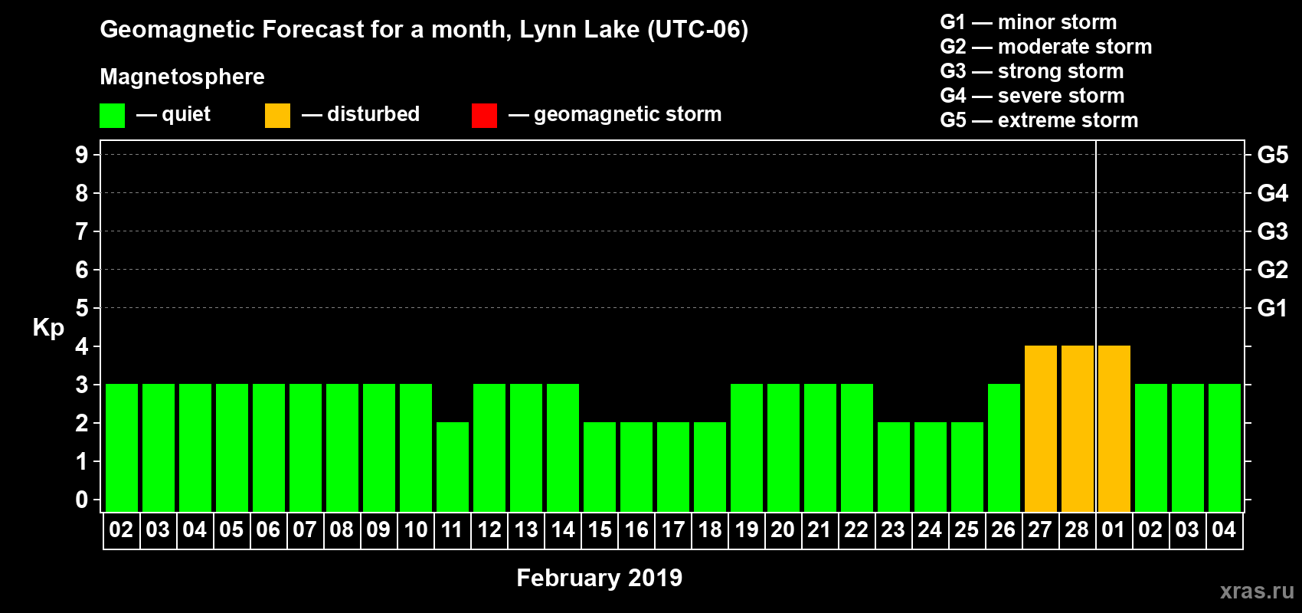This screenshot has width=1302, height=613.
Task: Click the date cell labeled 13
Action: [x=525, y=530]
